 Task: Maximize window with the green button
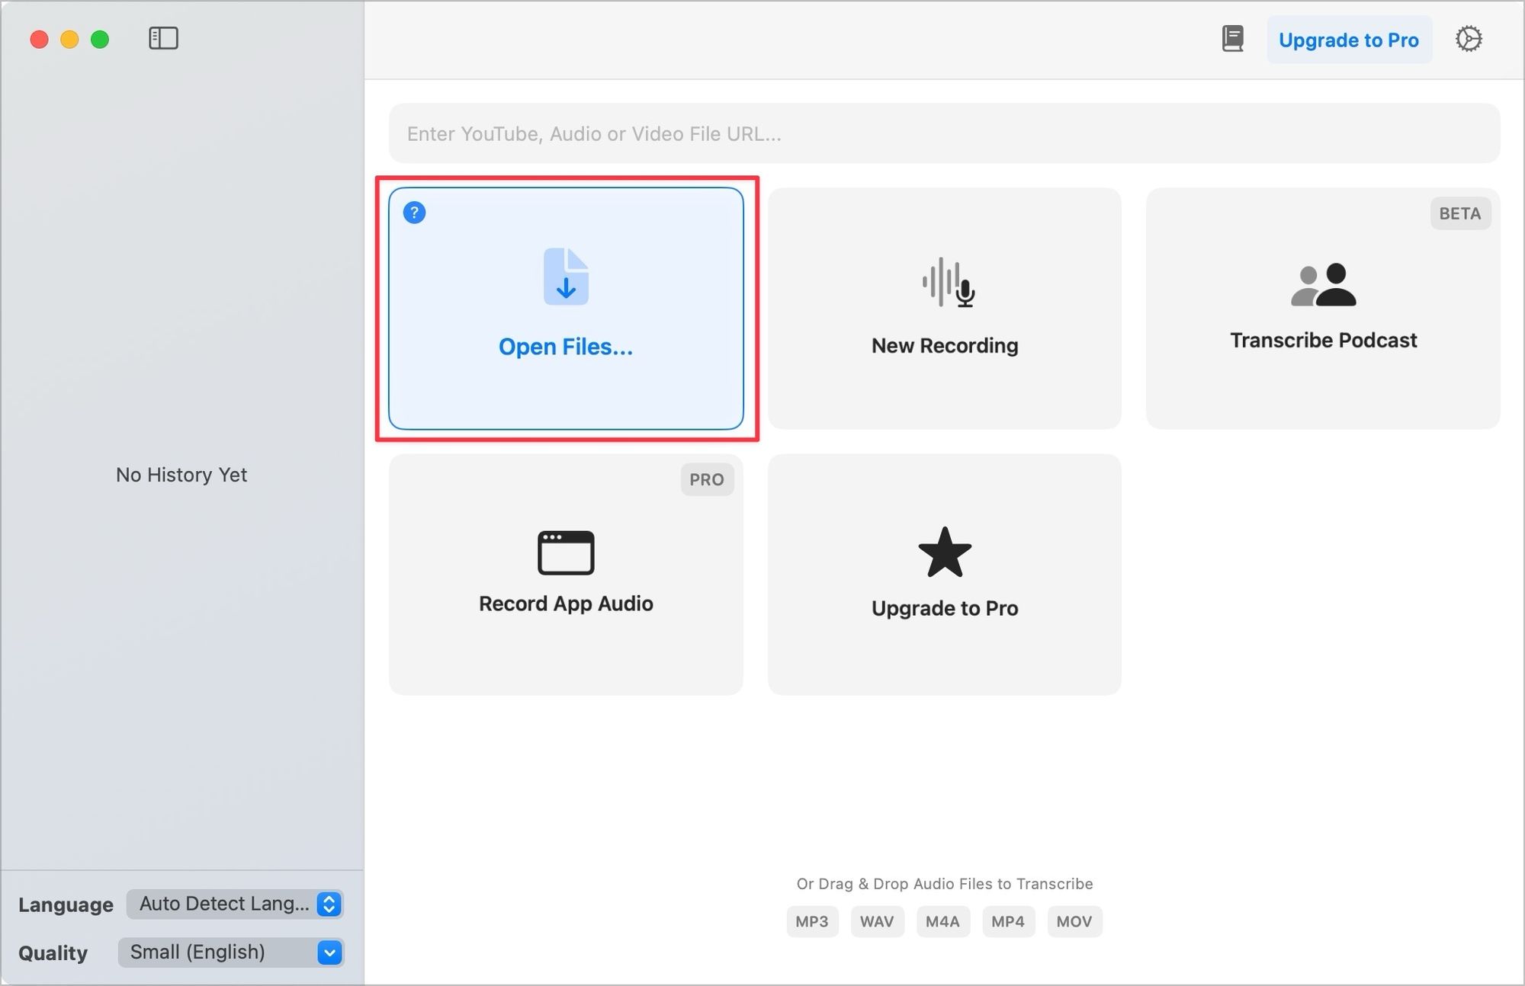point(100,40)
